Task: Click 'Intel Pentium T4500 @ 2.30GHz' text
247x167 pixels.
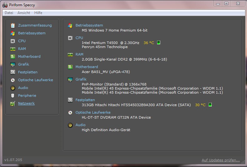Action: pos(111,43)
